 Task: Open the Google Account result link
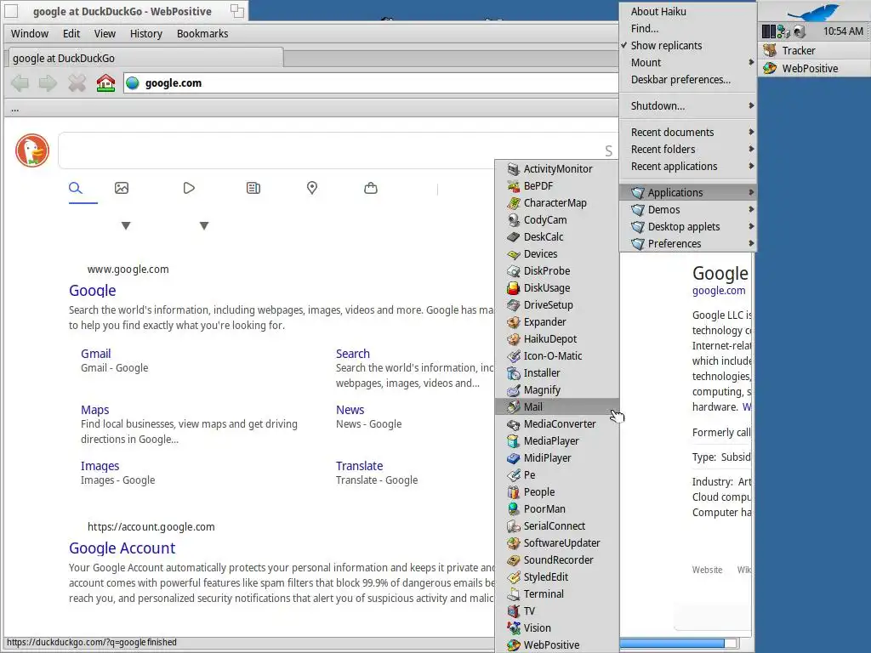(x=122, y=548)
